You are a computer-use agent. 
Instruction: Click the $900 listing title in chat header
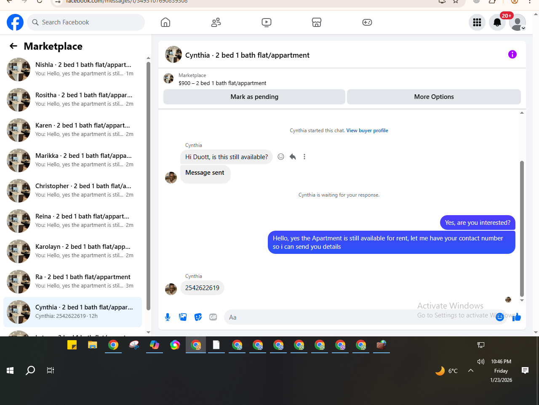222,83
